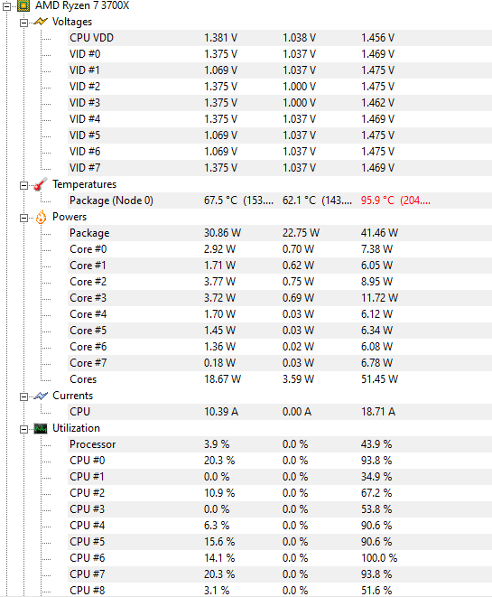Click the 51.45 W max Cores power value

379,379
